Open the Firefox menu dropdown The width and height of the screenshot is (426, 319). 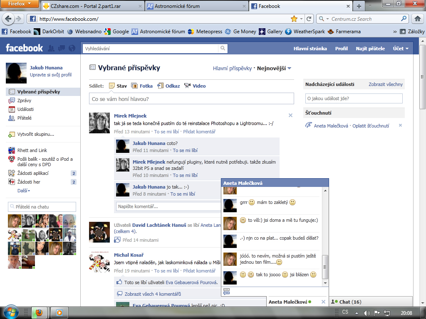pyautogui.click(x=20, y=4)
